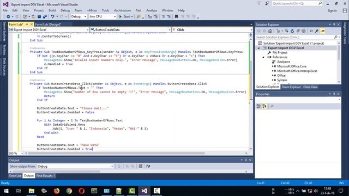Click the Collapse All icon in Solution Explorer
349x196 pixels.
[x=298, y=31]
